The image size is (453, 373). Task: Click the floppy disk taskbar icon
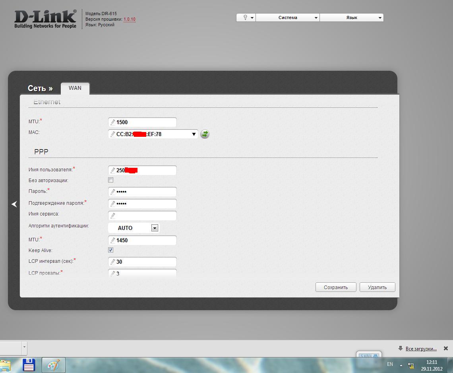click(29, 365)
